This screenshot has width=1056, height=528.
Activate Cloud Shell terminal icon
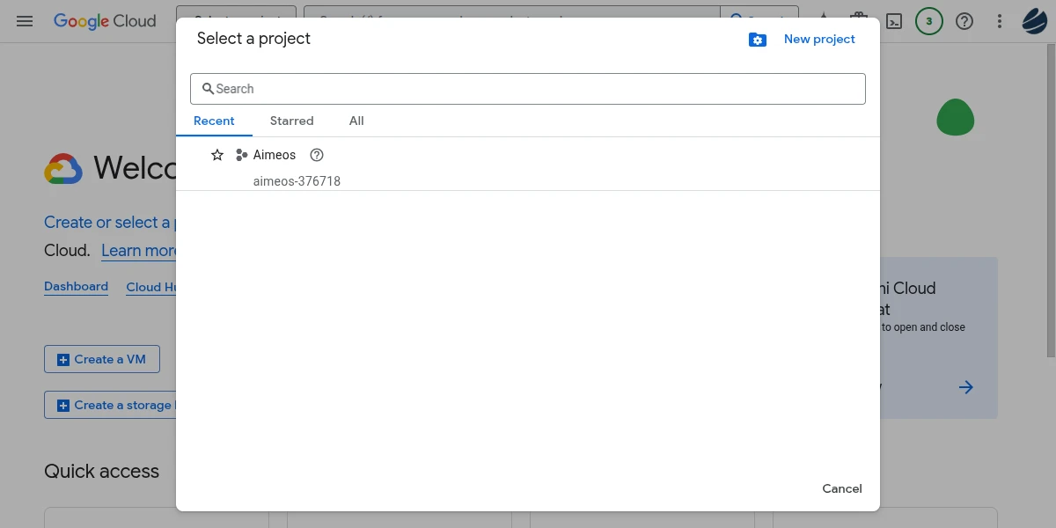click(894, 21)
